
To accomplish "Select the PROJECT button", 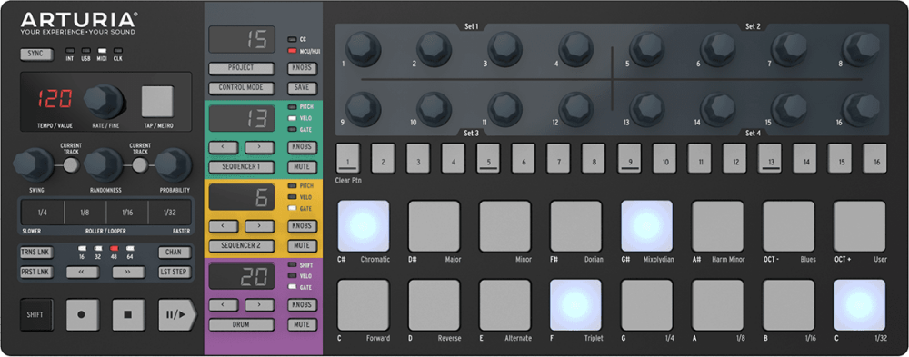I will coord(241,68).
